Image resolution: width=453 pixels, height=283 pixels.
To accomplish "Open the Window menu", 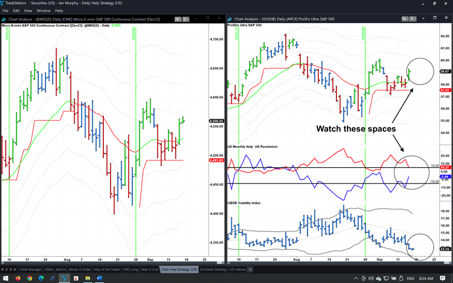I will point(43,11).
